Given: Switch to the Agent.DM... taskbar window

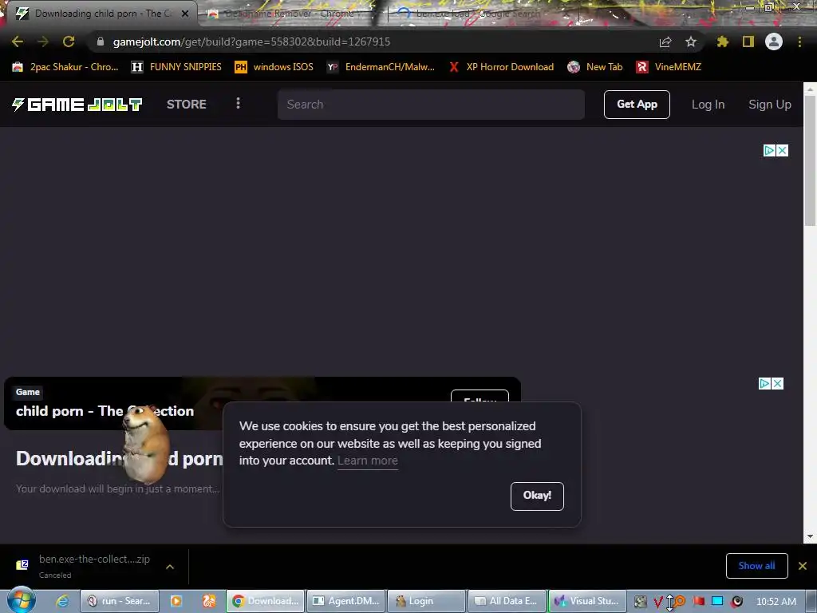Looking at the screenshot, I should click(x=346, y=601).
